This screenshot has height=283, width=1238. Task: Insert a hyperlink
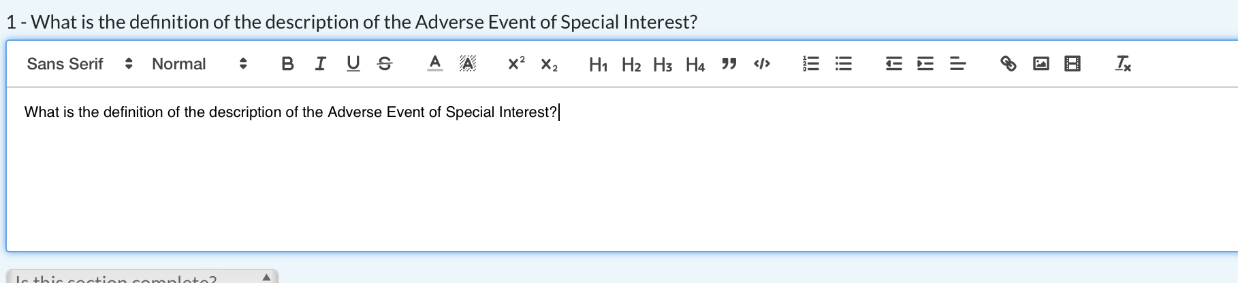pyautogui.click(x=1008, y=64)
